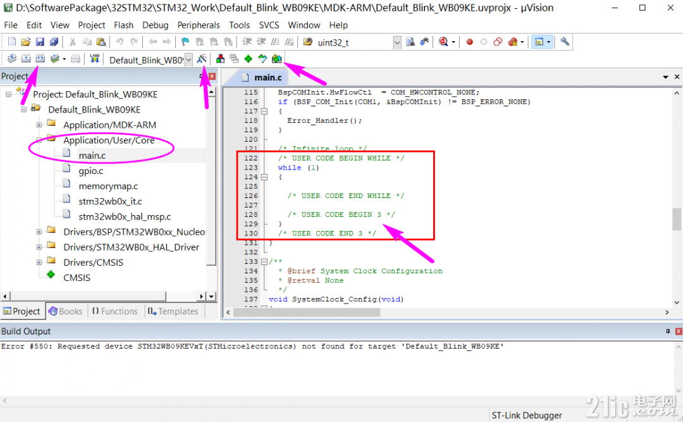
Task: Open the Default_Blink_WB0 target dropdown
Action: click(x=188, y=59)
